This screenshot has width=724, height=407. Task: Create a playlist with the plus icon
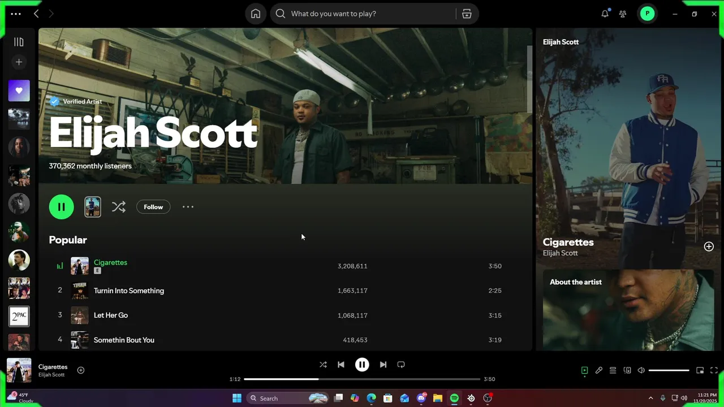[x=19, y=62]
